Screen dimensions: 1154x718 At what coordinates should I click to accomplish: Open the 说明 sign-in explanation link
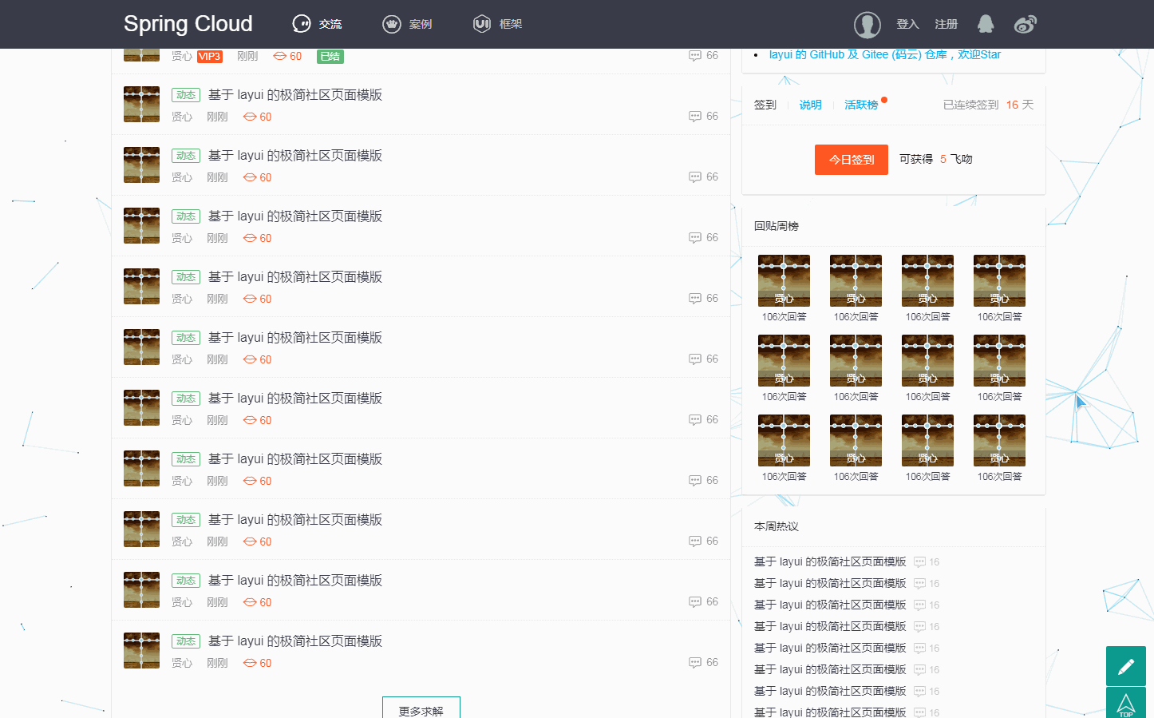(811, 105)
